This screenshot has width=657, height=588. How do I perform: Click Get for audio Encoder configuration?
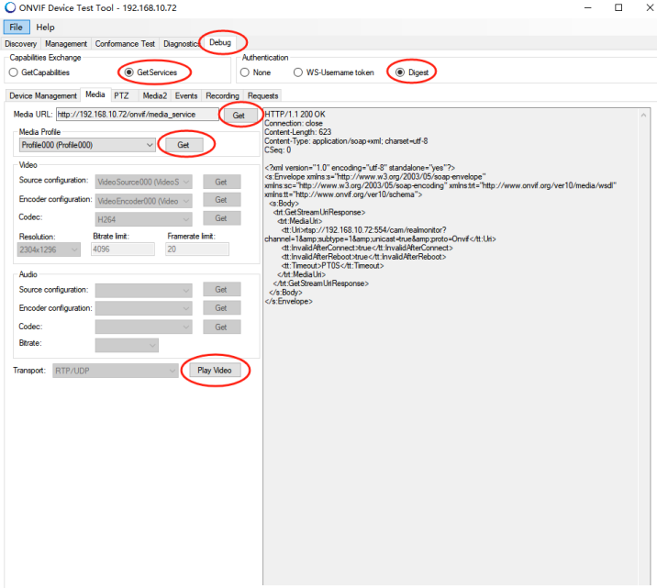[221, 308]
